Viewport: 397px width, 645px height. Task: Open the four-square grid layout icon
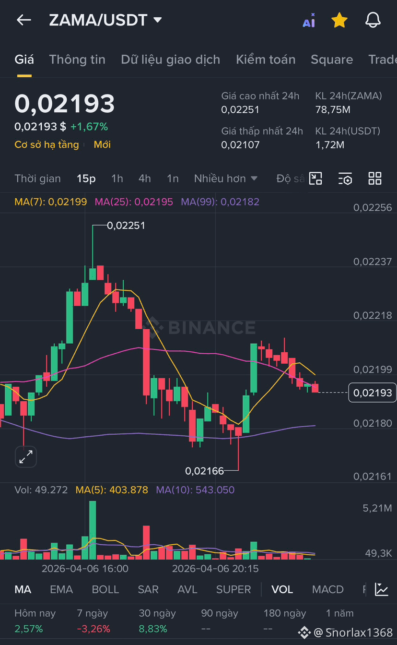pos(375,179)
